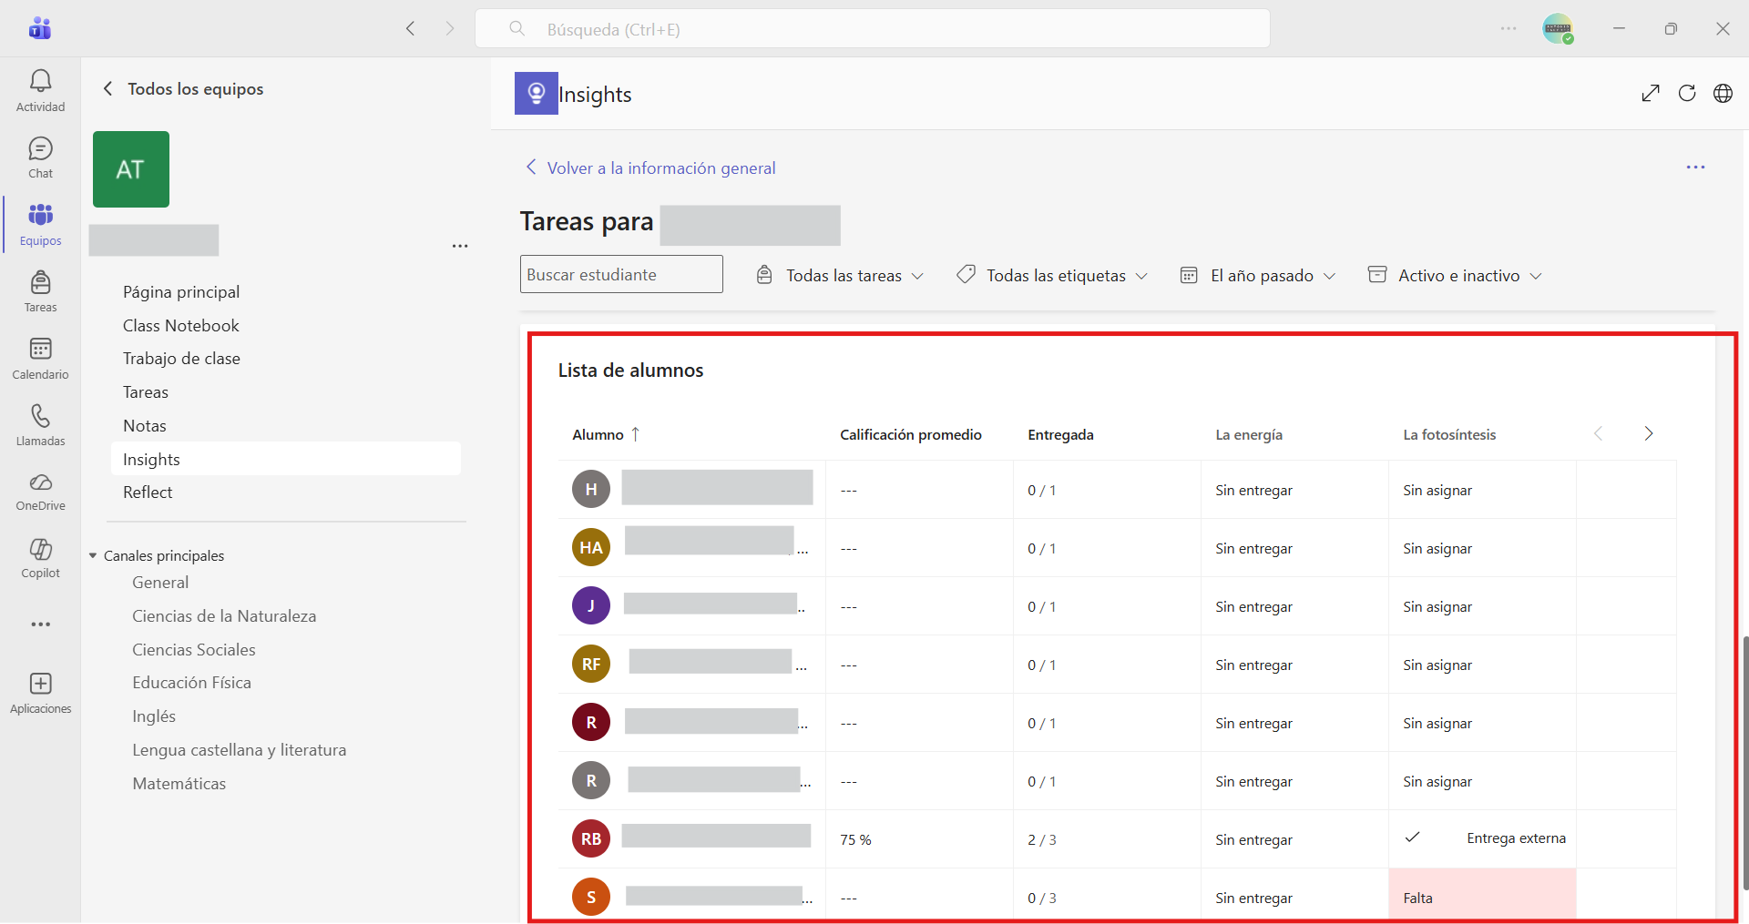
Task: Select student row with RB avatar
Action: click(1118, 839)
